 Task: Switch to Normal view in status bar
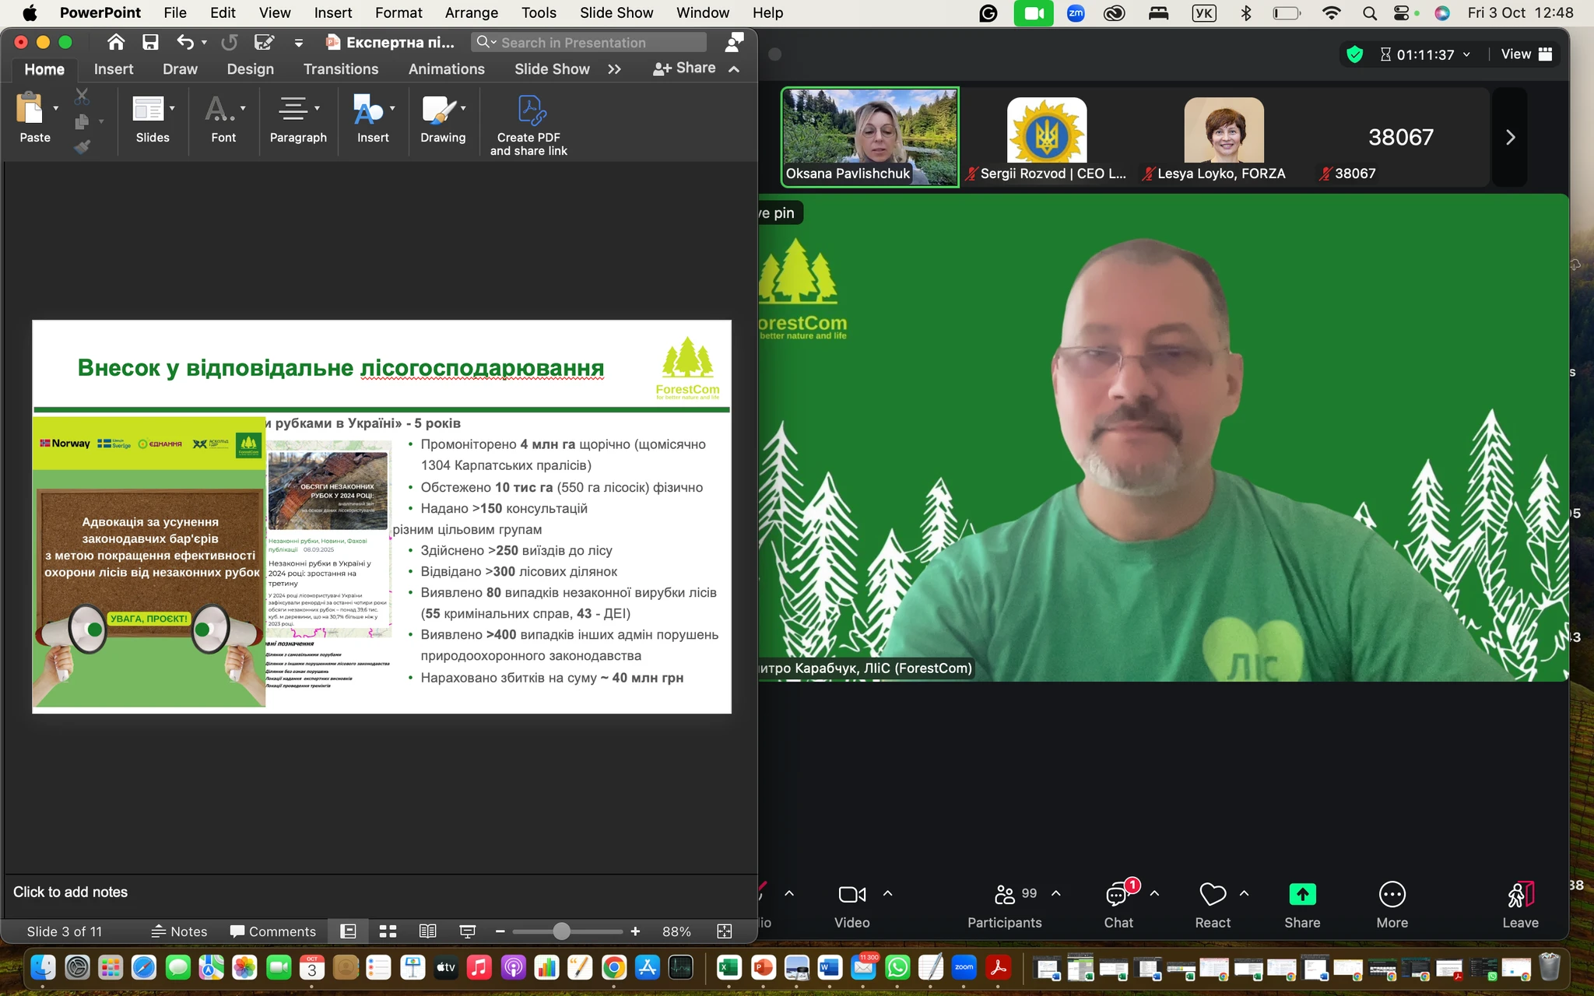click(349, 931)
